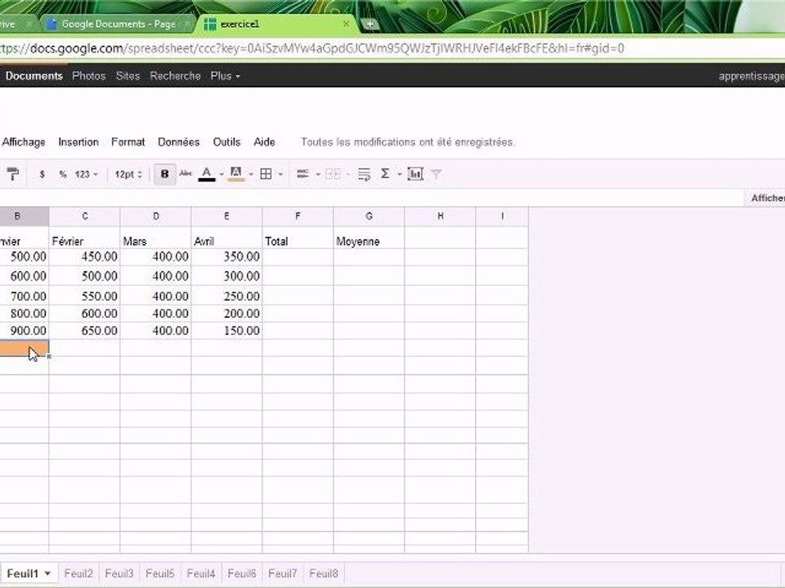
Task: Switch to sheet Feuil7
Action: point(282,573)
